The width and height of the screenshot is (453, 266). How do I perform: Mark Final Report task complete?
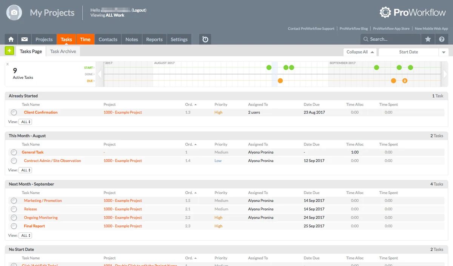pos(14,226)
